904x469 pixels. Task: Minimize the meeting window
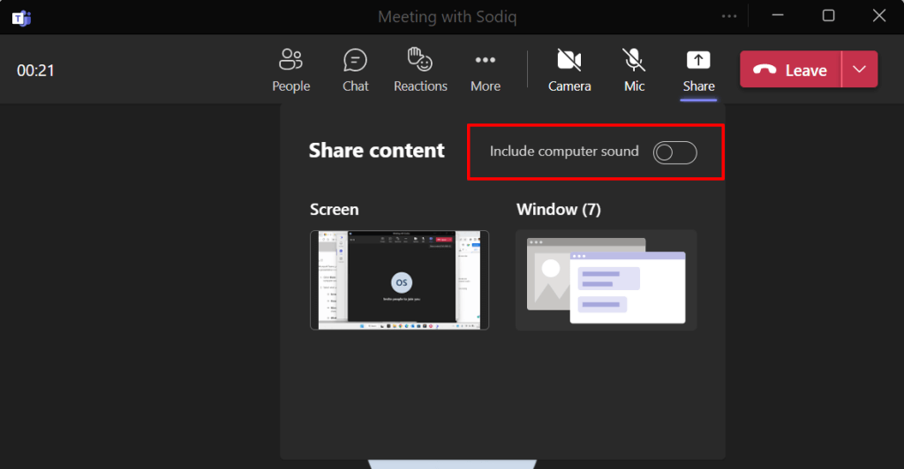(x=778, y=16)
